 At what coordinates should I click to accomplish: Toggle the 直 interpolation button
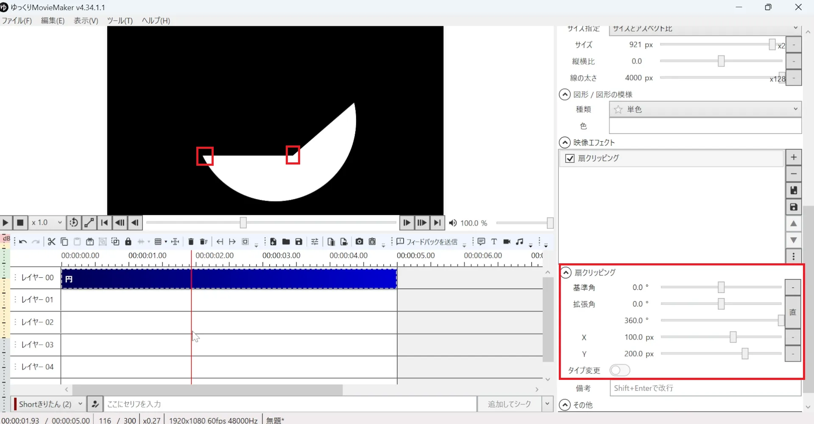(793, 312)
